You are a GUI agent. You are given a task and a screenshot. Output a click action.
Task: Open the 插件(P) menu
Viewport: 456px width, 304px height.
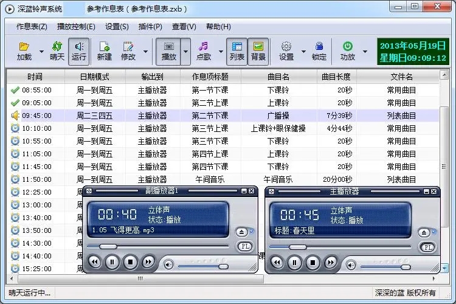pos(150,27)
